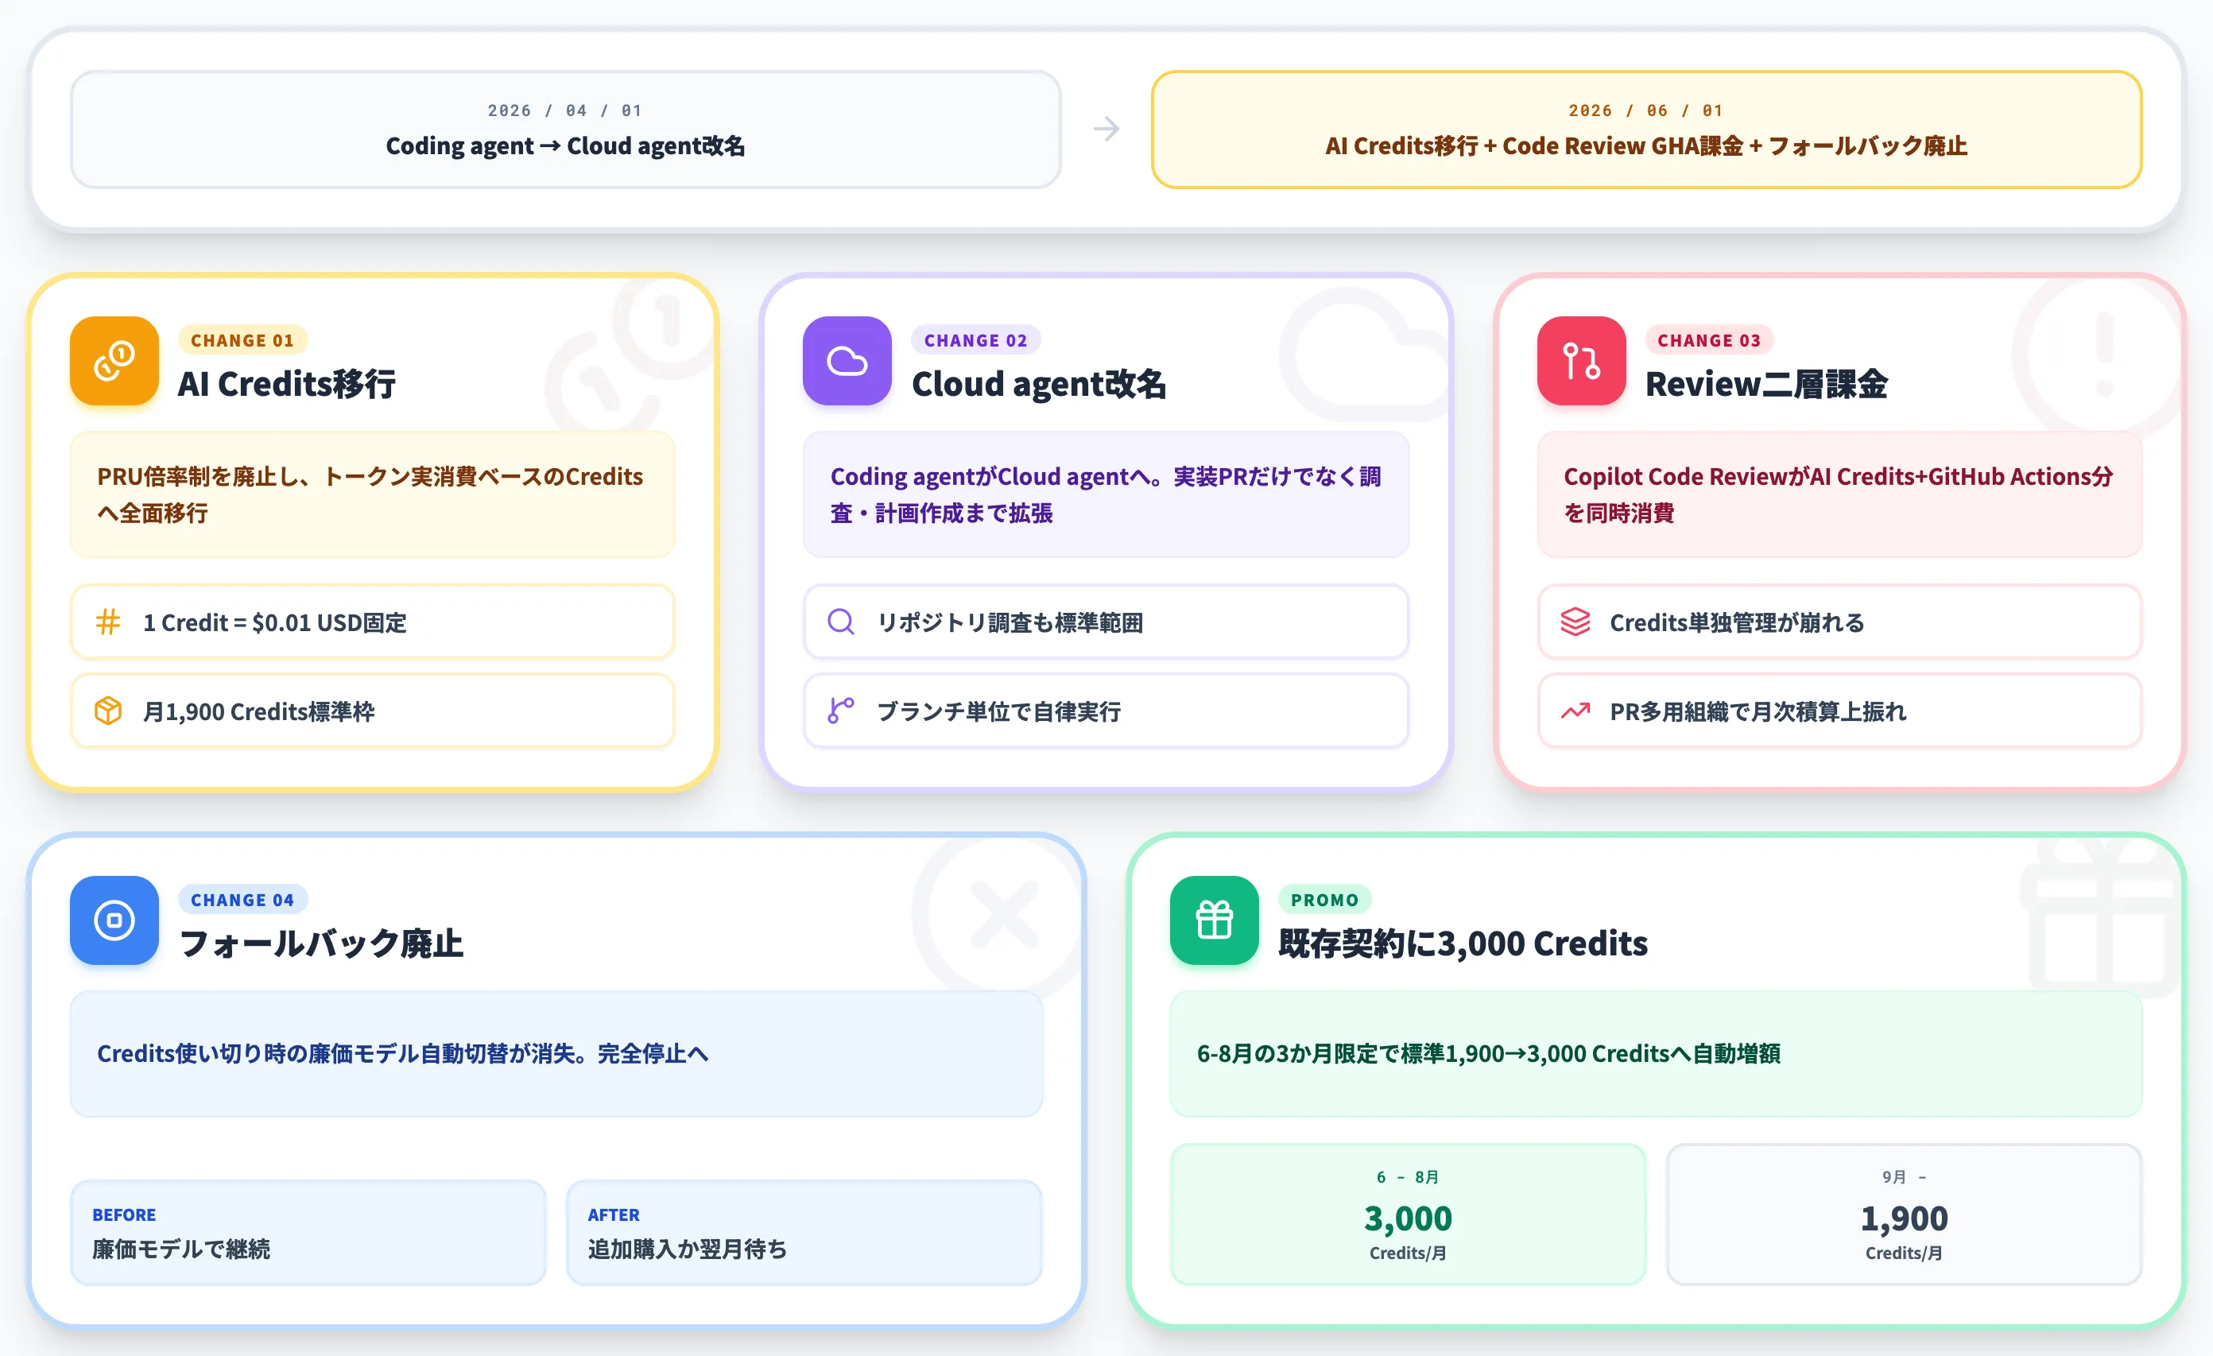Click the arrow between the two timeline dates
The image size is (2213, 1356).
(1106, 130)
